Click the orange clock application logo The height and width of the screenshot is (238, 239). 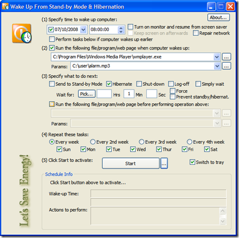22,33
